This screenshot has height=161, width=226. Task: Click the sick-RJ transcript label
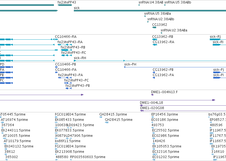tap(215, 37)
